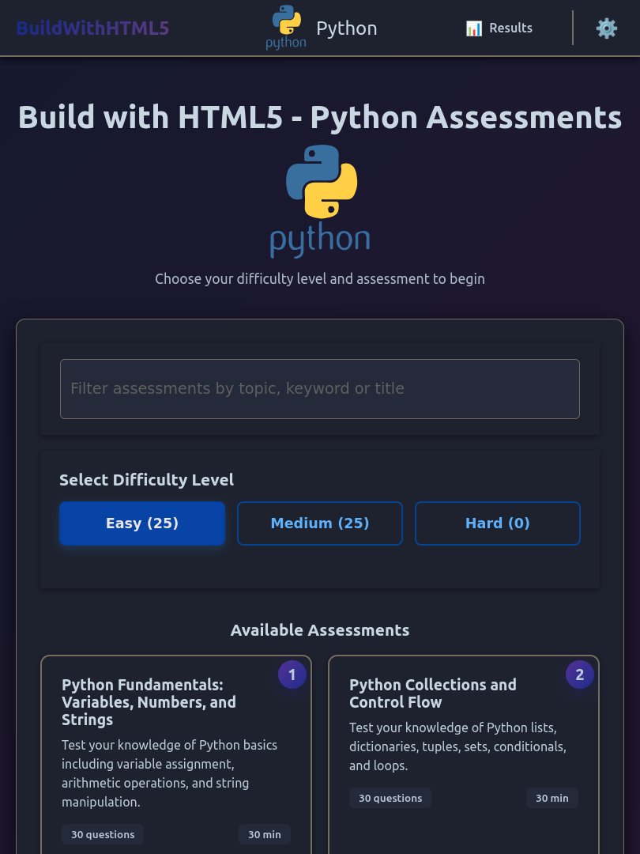Open the Python Collections and Control Flow card
The width and height of the screenshot is (640, 854).
tap(464, 751)
